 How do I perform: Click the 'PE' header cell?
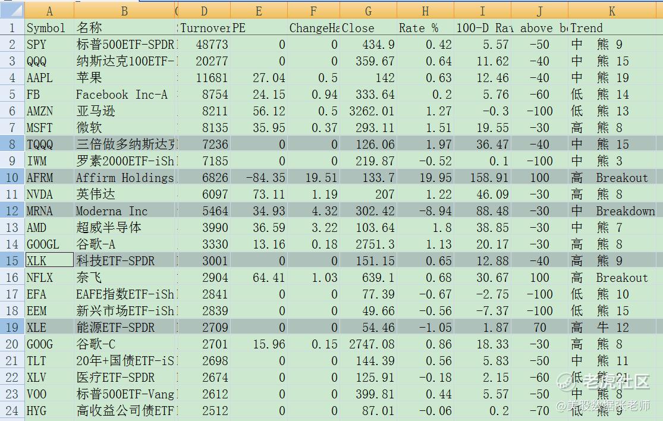pos(259,28)
